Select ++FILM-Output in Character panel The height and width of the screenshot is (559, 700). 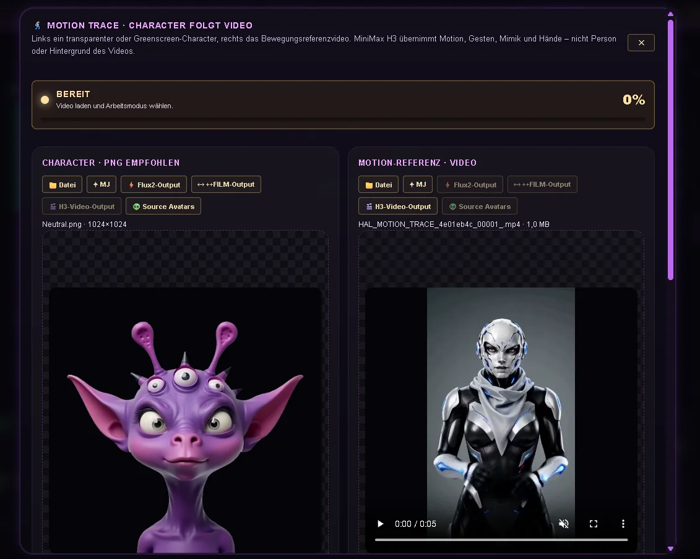click(x=226, y=185)
